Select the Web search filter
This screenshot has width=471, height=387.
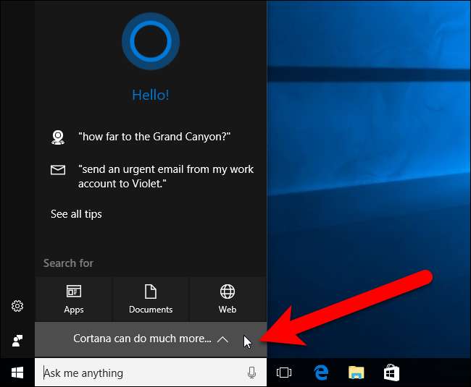click(x=228, y=299)
